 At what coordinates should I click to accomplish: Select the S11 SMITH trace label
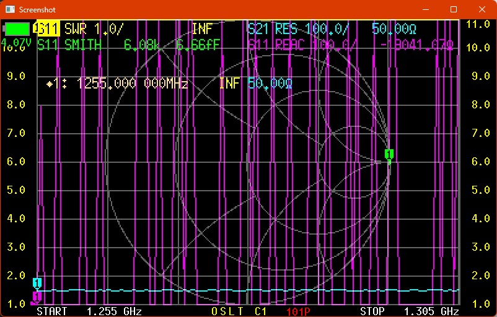(x=68, y=45)
